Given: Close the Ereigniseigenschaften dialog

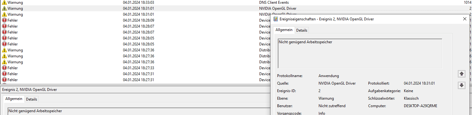Looking at the screenshot, I should (x=465, y=19).
